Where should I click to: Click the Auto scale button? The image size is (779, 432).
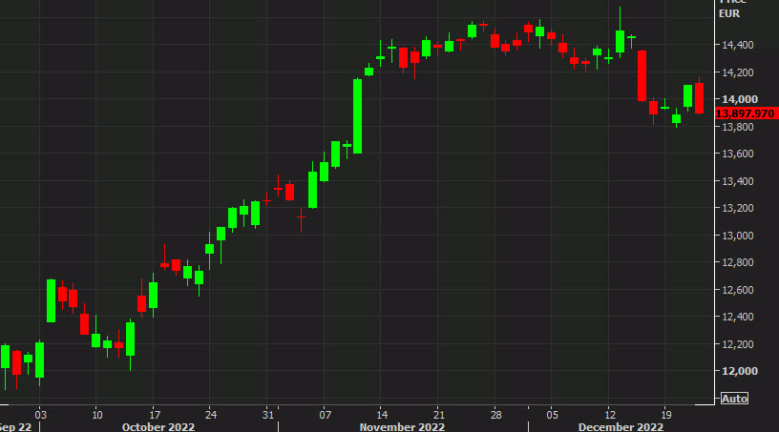(x=734, y=399)
